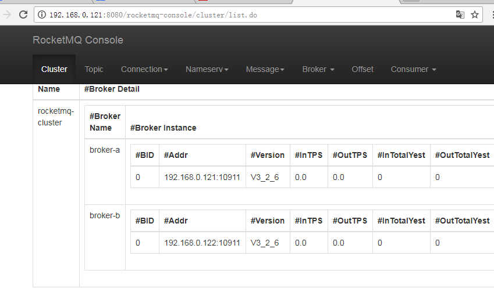
Task: Click the #Version header in broker-a table
Action: pos(268,155)
